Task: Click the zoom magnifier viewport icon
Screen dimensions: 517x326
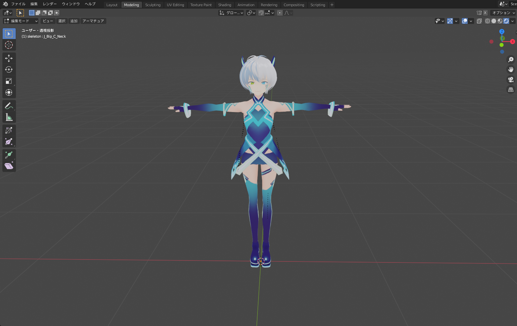Action: click(x=510, y=60)
